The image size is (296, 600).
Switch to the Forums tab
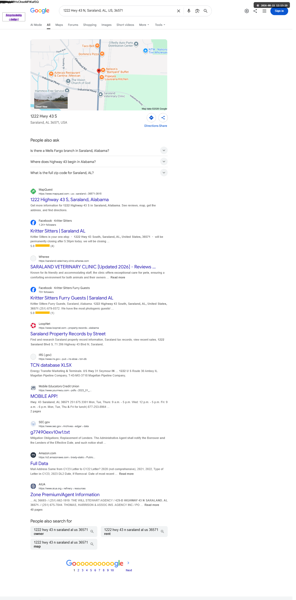[73, 25]
